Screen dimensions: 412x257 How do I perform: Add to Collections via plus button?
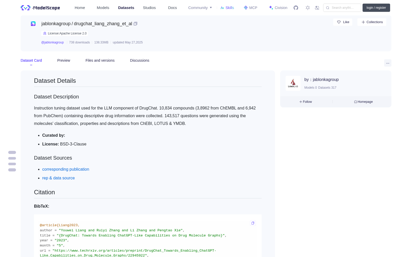tap(372, 22)
